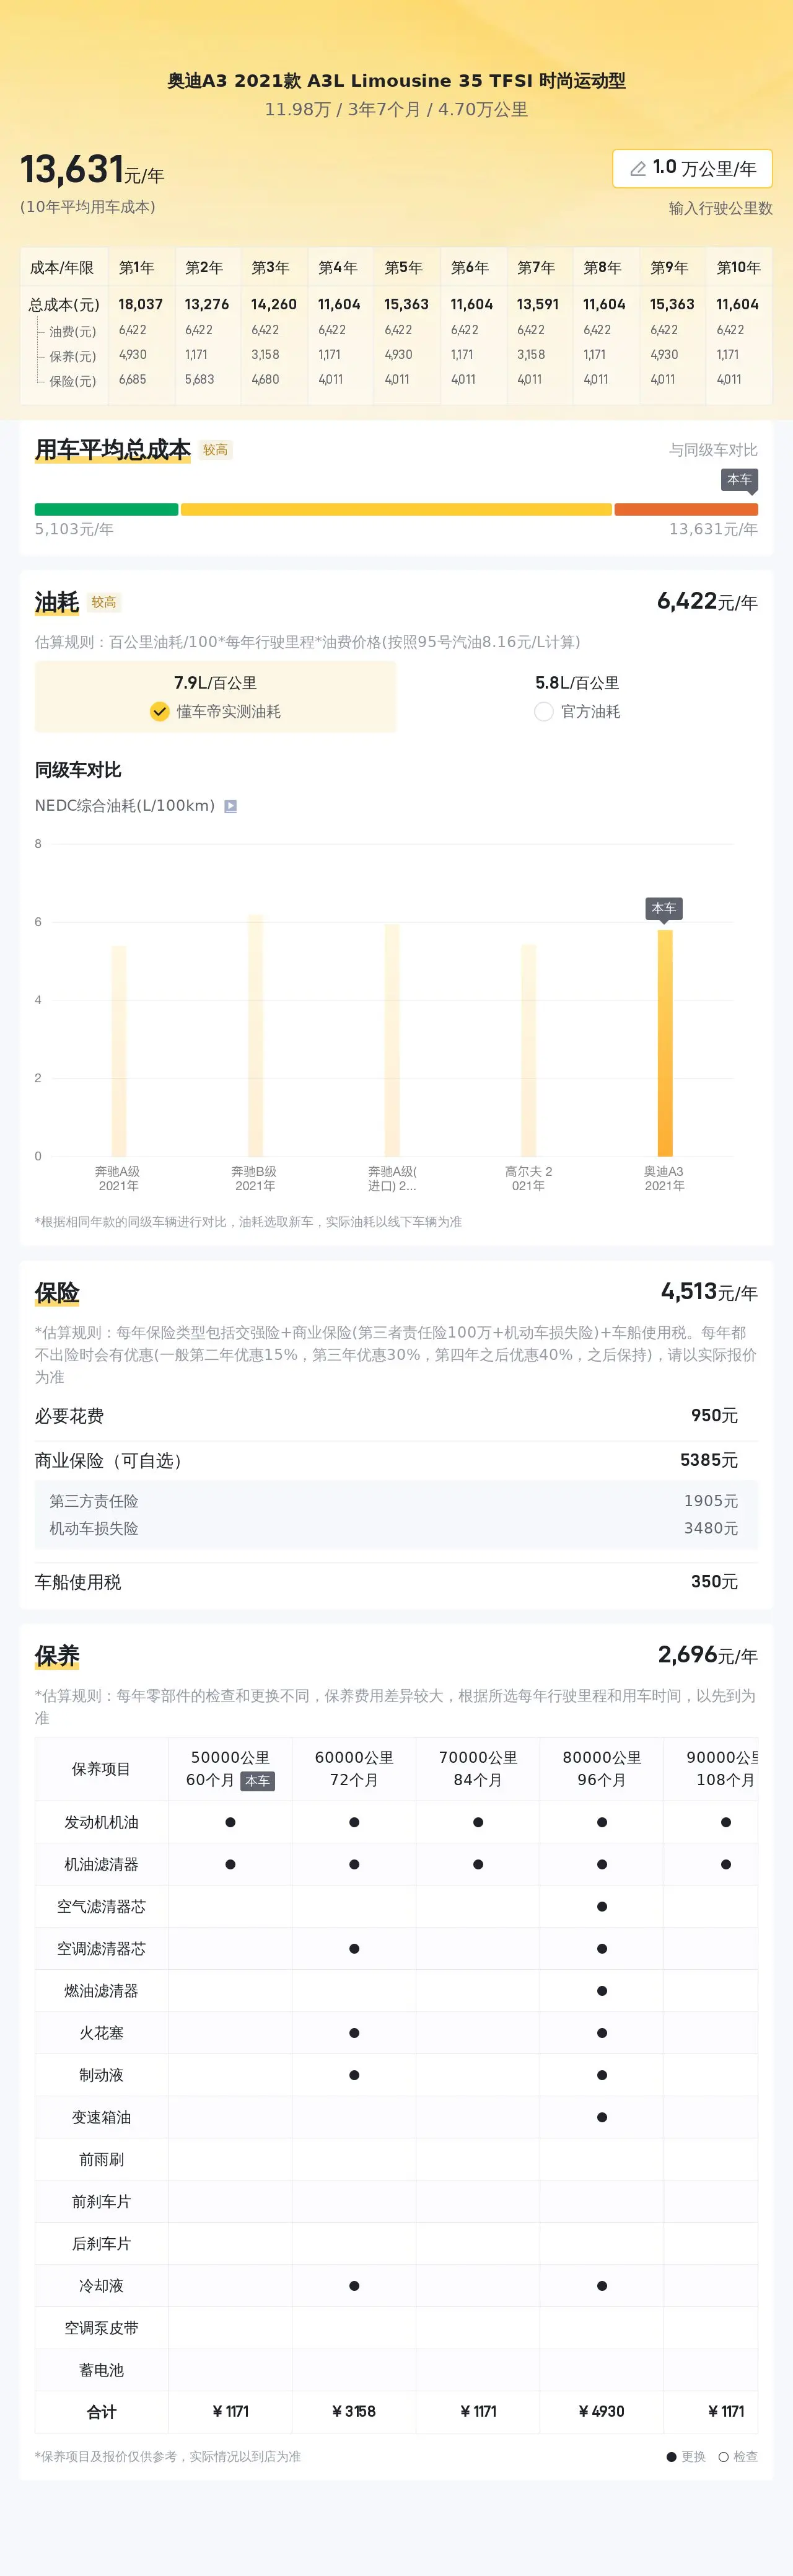Viewport: 793px width, 2576px height.
Task: Click the 较高 tag beside 用车平均总成本
Action: tap(215, 450)
